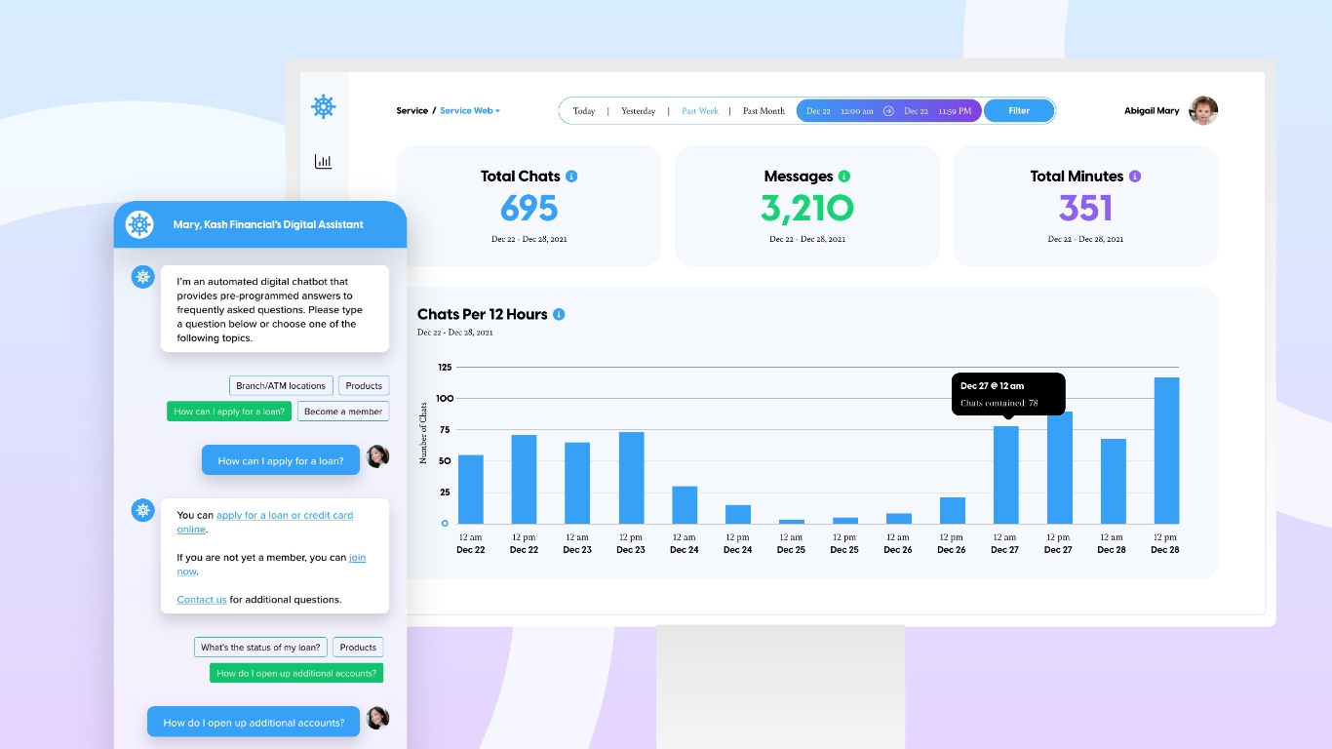Click the Dec 24 12 pm chart bar
The image size is (1332, 749).
tap(738, 515)
